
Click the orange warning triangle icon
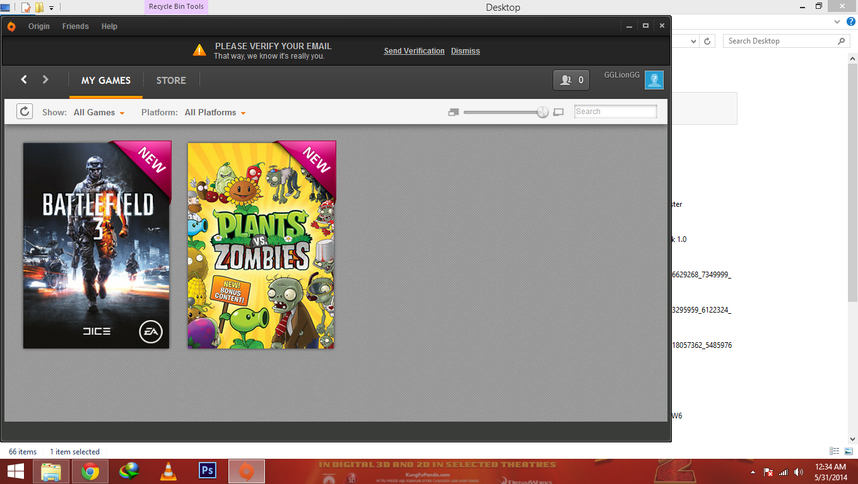(x=199, y=50)
